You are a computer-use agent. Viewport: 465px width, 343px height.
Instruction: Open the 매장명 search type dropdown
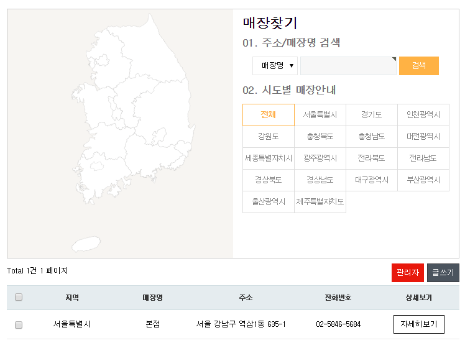(275, 65)
